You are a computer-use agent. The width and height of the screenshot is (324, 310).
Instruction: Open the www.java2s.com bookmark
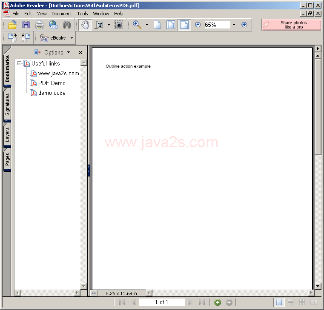(x=58, y=73)
